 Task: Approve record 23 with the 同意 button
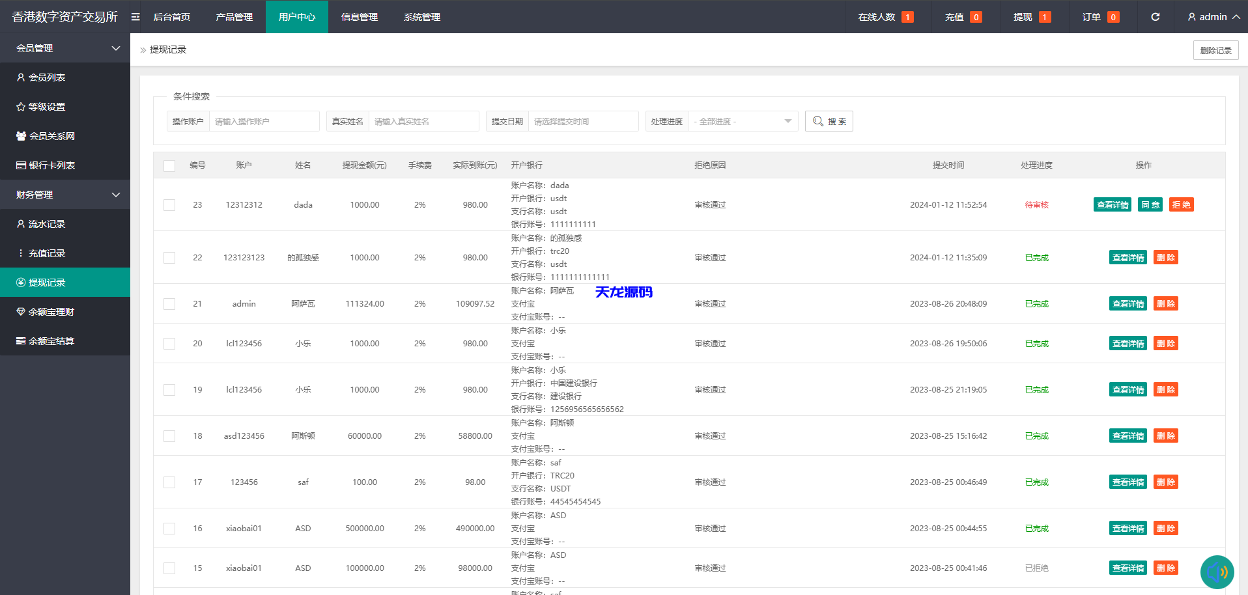click(x=1150, y=204)
